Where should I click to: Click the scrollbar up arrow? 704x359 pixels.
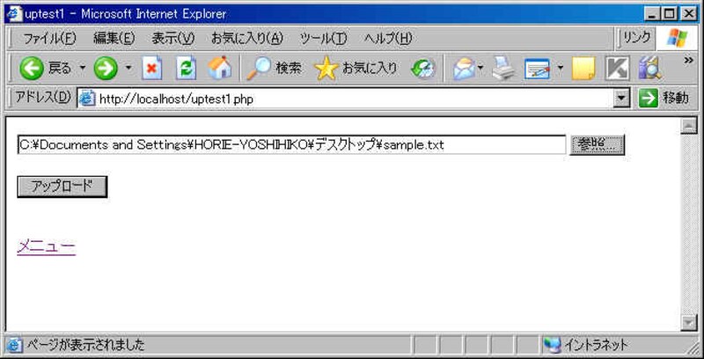(x=688, y=126)
